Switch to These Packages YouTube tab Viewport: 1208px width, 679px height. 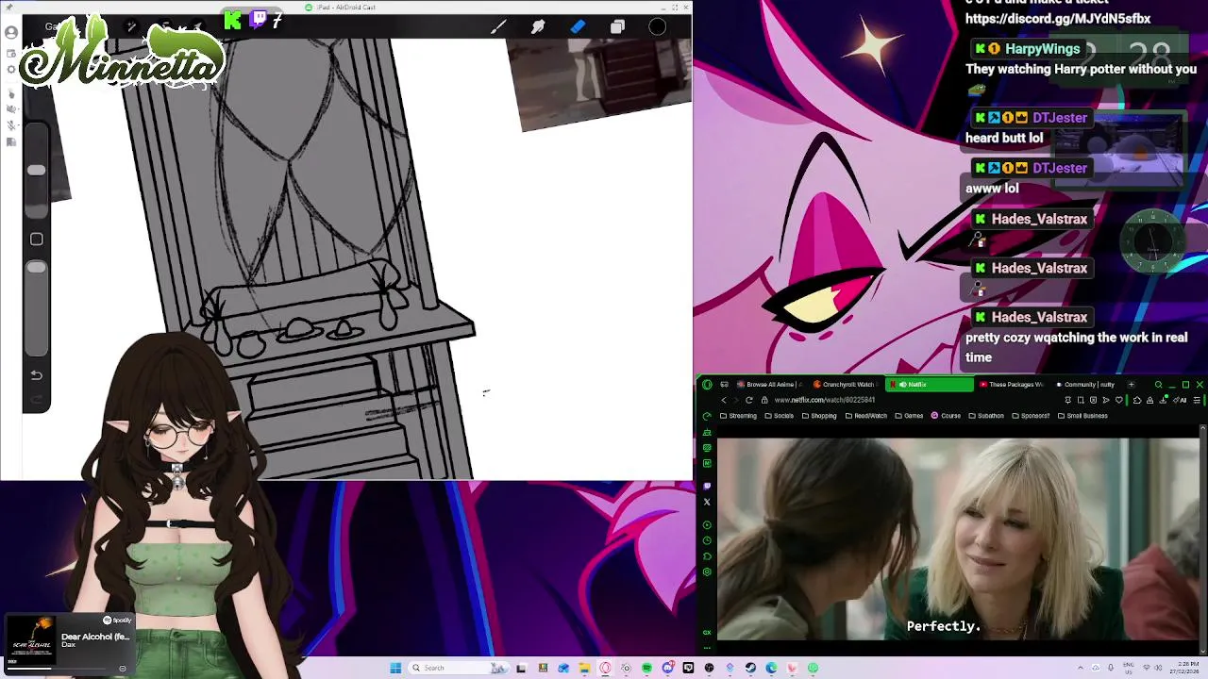(x=1011, y=384)
